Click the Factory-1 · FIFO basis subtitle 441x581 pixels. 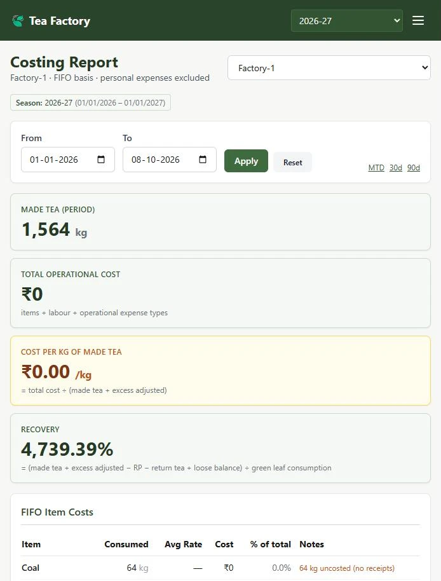click(110, 78)
